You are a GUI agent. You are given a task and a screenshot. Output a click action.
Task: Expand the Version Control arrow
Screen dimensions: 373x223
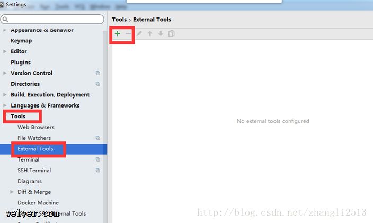coord(5,73)
